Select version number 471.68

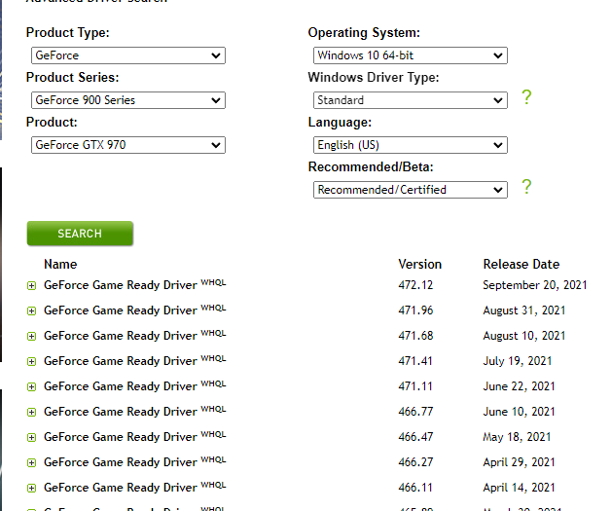pyautogui.click(x=415, y=336)
